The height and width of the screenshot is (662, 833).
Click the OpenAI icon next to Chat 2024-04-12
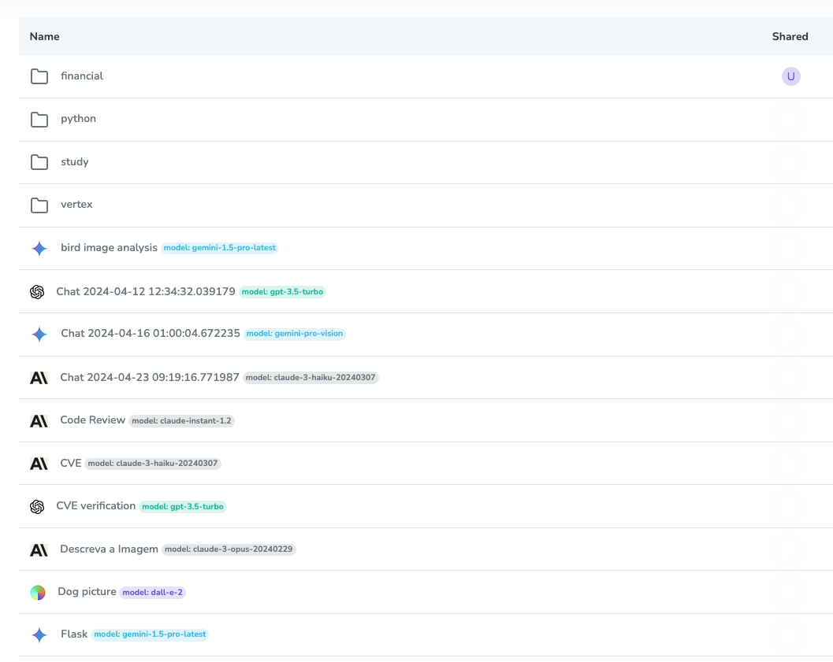(x=38, y=291)
